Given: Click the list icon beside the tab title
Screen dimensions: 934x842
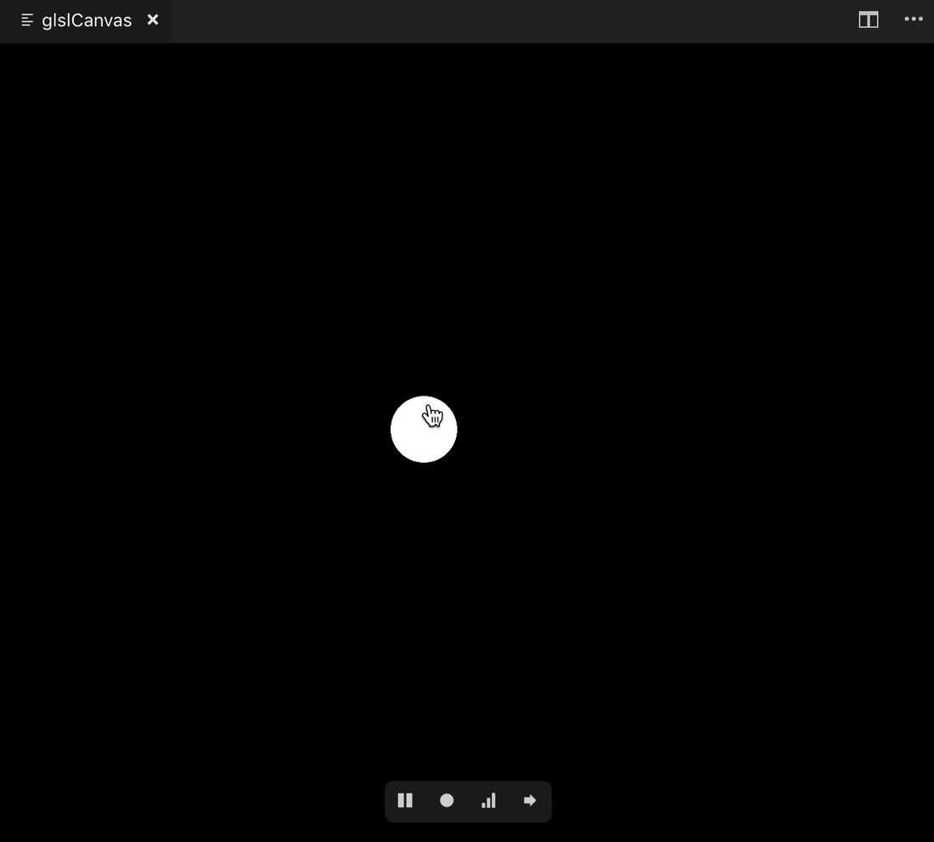Looking at the screenshot, I should (x=26, y=20).
